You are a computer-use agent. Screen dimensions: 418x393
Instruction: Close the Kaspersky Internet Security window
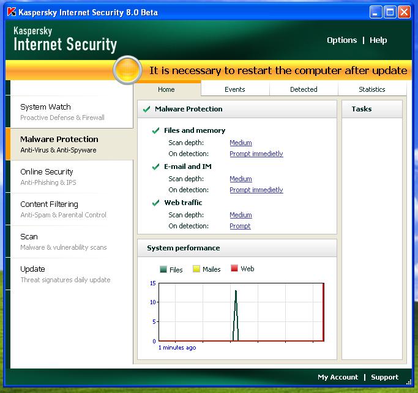coord(404,12)
